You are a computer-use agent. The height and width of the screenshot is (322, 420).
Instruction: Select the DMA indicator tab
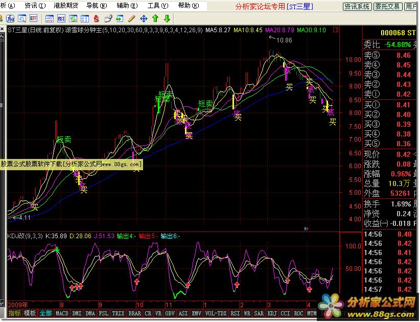90,313
